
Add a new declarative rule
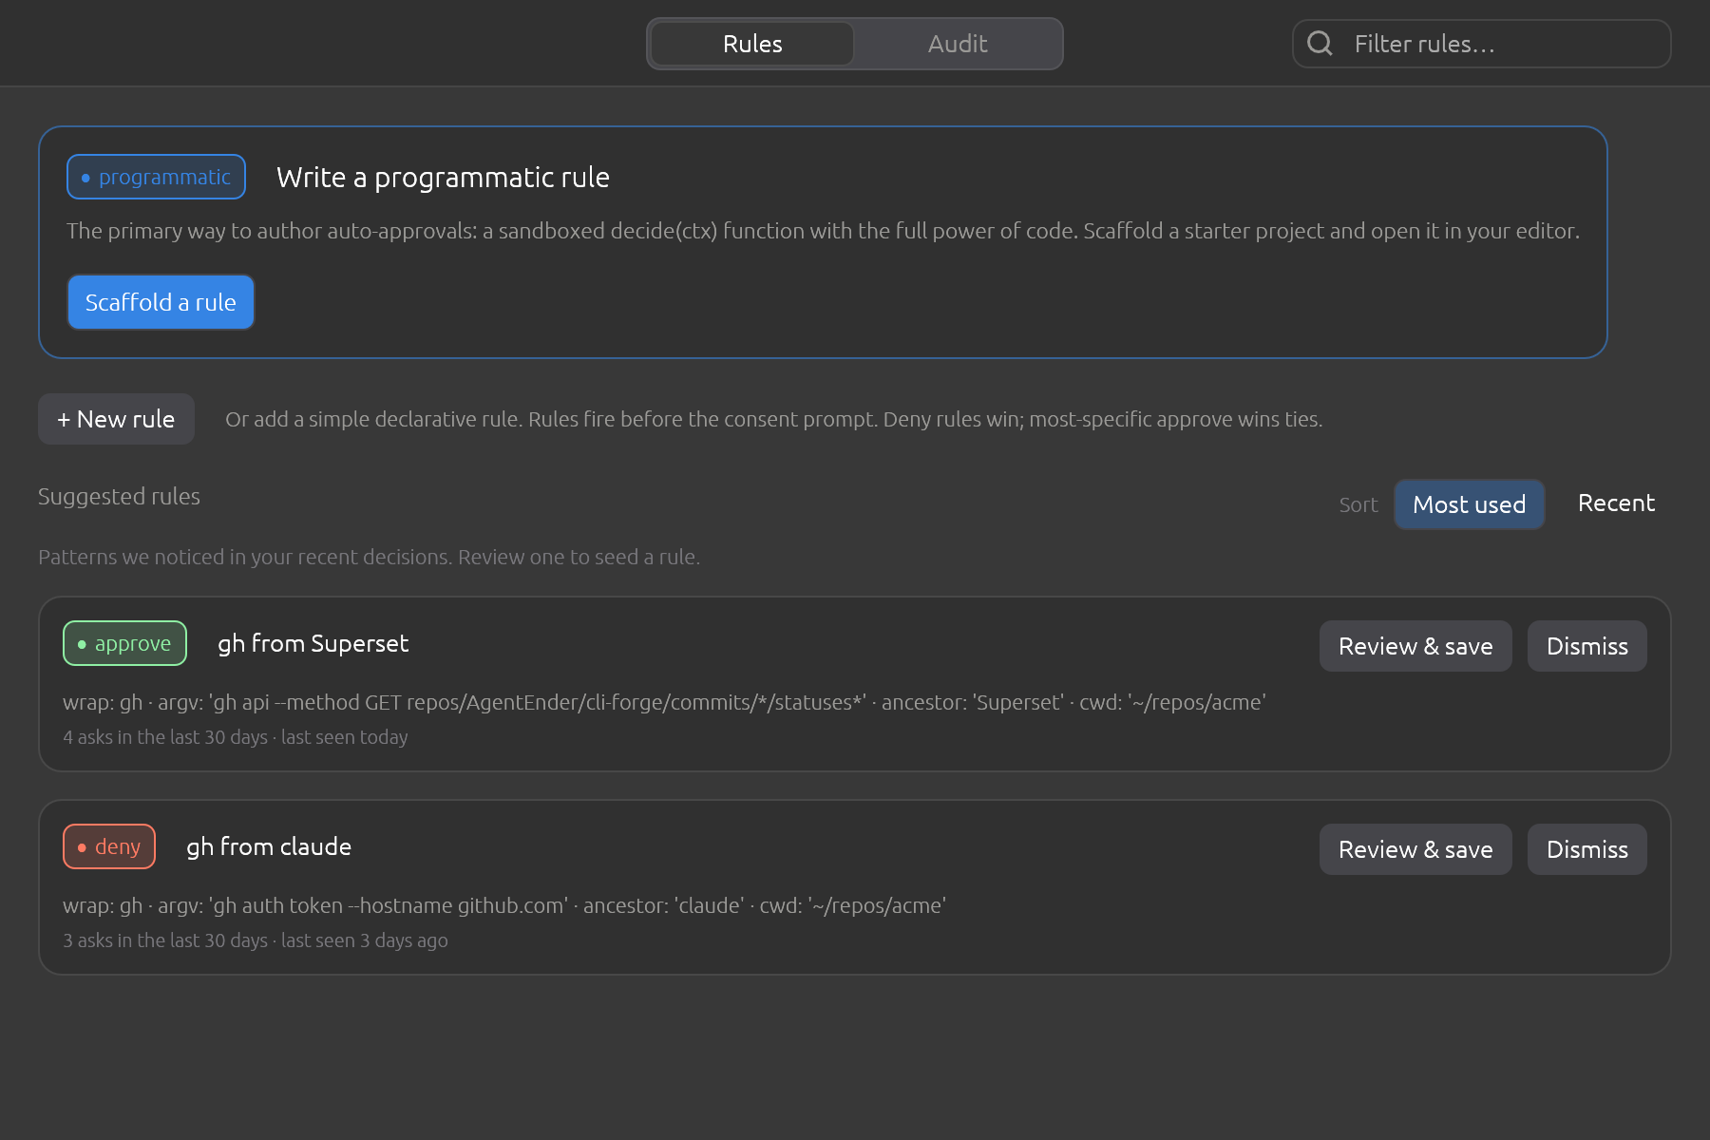click(x=116, y=419)
